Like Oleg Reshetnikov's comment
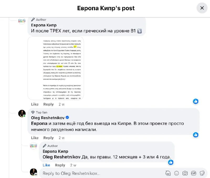210x178 pixels. click(35, 138)
